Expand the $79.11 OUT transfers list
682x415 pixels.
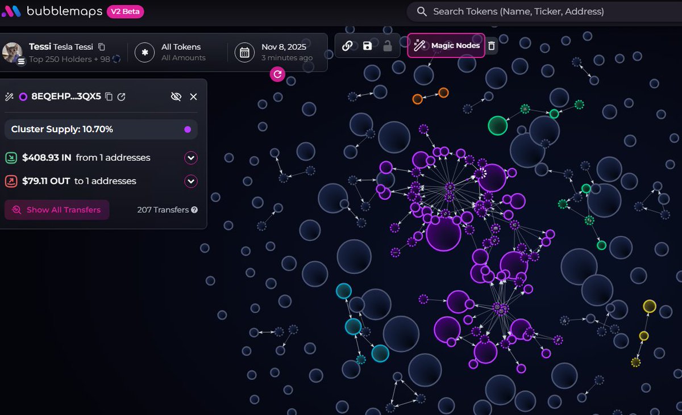pyautogui.click(x=191, y=182)
